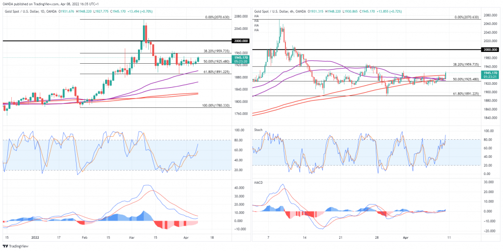Click the '28' date label on the 4h time axis
This screenshot has height=251, width=503.
click(377, 238)
